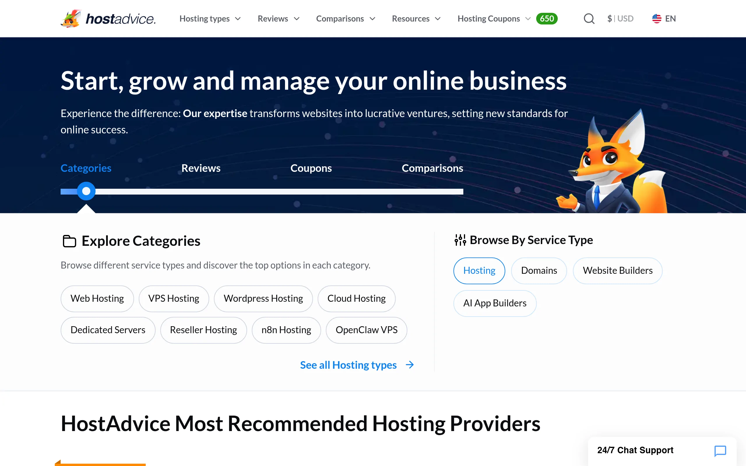Click the bold Our expertise text

coord(215,113)
